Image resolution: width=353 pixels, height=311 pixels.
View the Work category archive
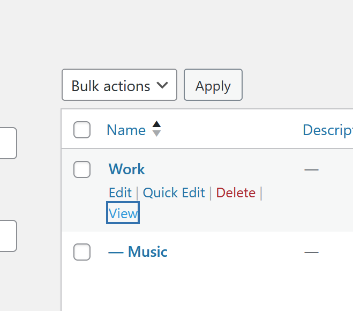[123, 213]
